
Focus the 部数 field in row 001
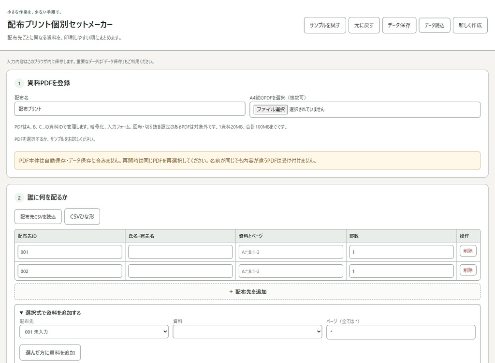[401, 252]
